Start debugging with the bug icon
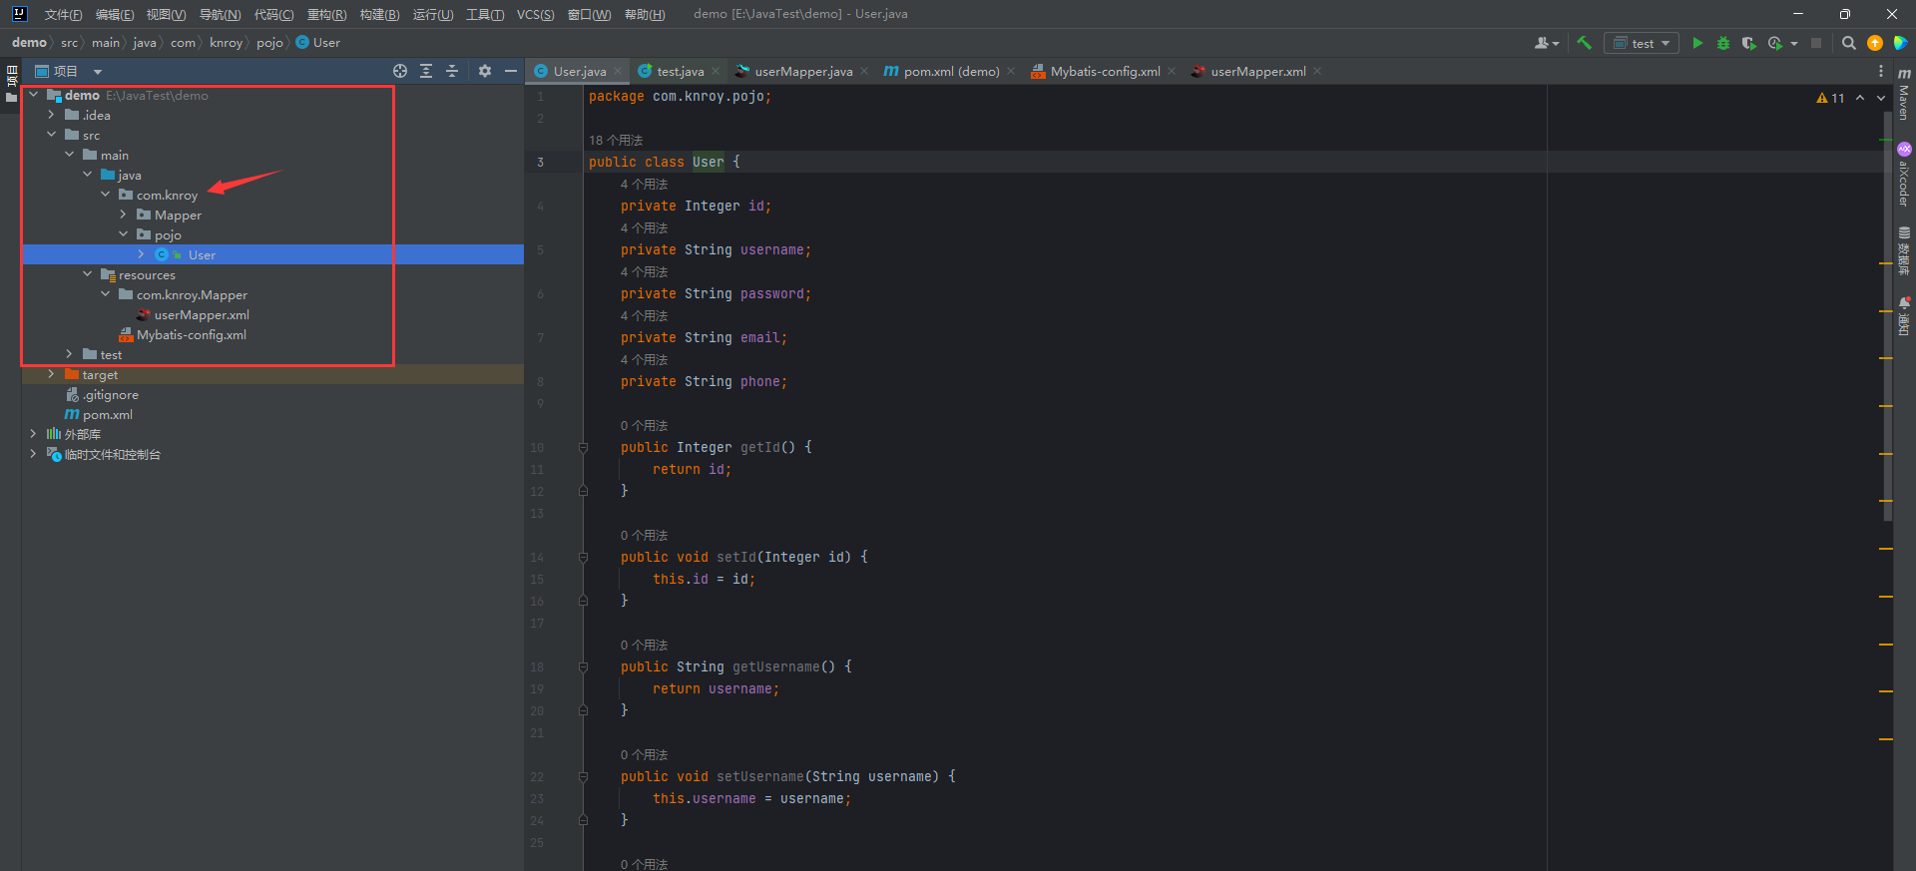 (1723, 43)
